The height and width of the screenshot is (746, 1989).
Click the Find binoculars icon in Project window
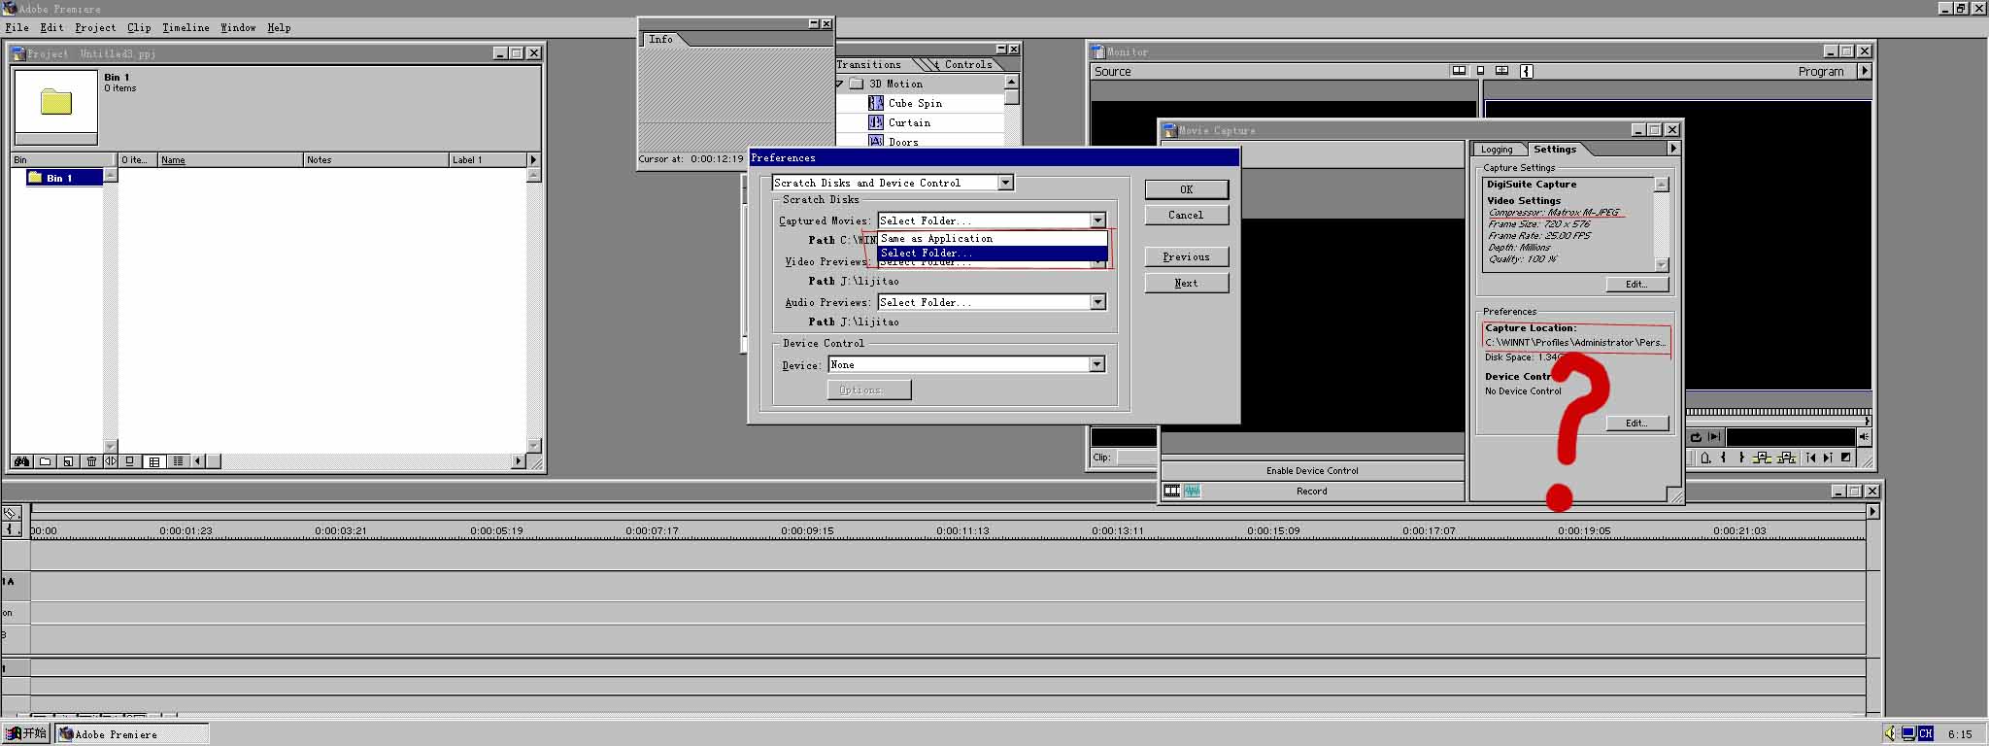[x=21, y=461]
